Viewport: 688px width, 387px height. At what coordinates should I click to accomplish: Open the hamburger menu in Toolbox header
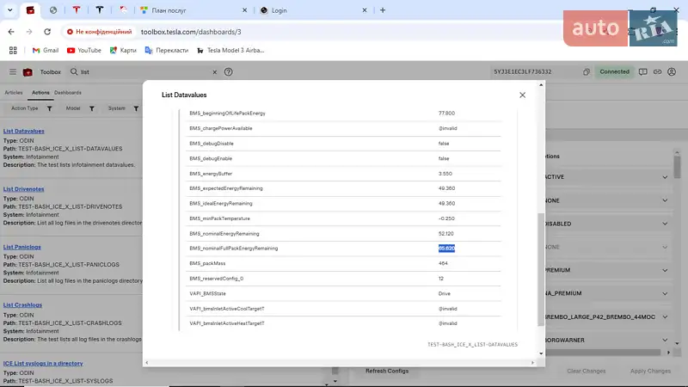click(x=13, y=72)
